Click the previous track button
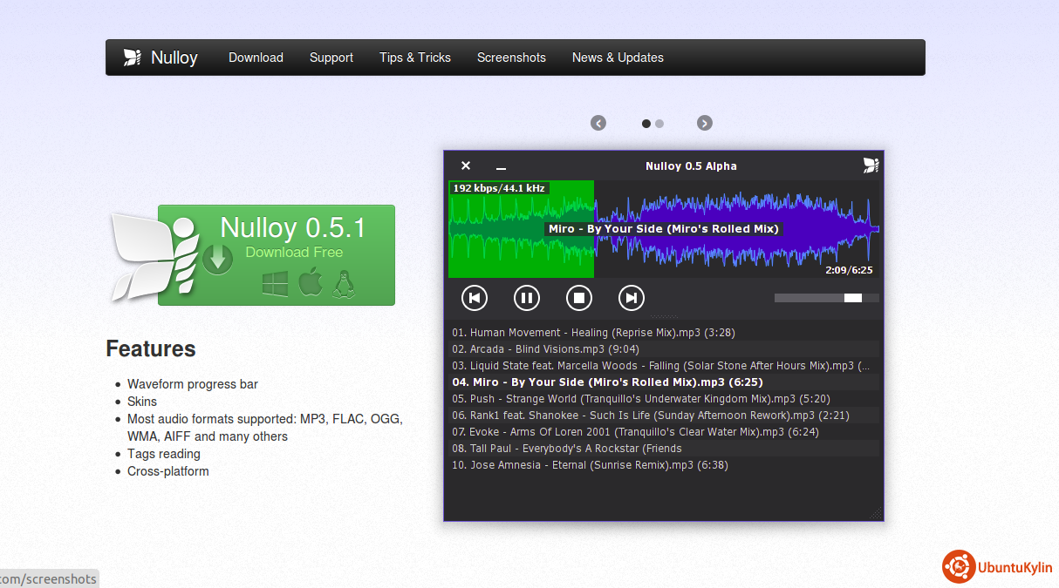 coord(474,298)
